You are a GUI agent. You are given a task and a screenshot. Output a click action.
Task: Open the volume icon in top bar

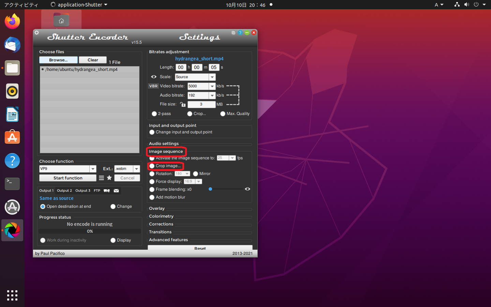pyautogui.click(x=466, y=4)
